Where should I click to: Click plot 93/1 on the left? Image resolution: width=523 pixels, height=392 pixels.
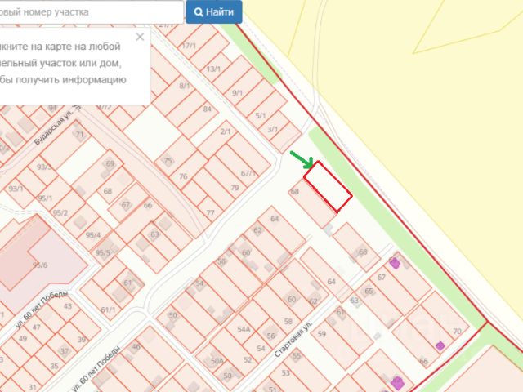[x=16, y=189]
